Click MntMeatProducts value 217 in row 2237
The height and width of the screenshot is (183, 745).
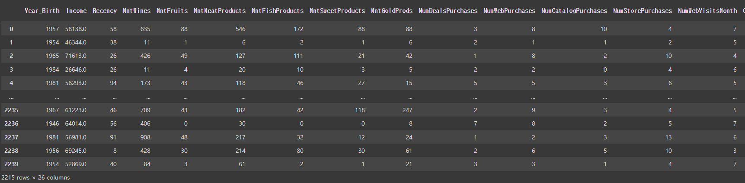click(x=240, y=137)
